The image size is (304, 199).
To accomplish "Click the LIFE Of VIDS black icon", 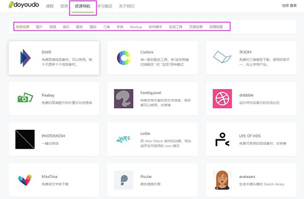I will click(x=222, y=139).
